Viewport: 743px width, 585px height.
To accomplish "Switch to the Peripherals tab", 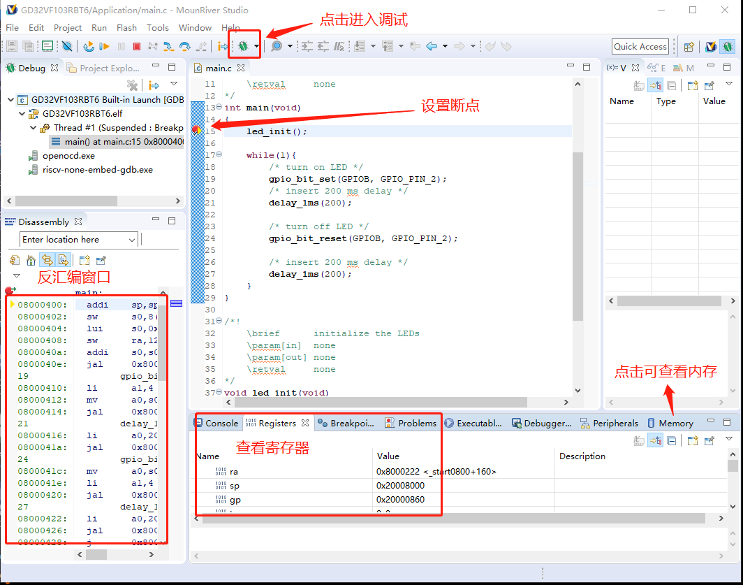I will pyautogui.click(x=610, y=424).
